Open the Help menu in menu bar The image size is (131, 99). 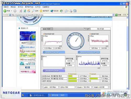(46, 7)
